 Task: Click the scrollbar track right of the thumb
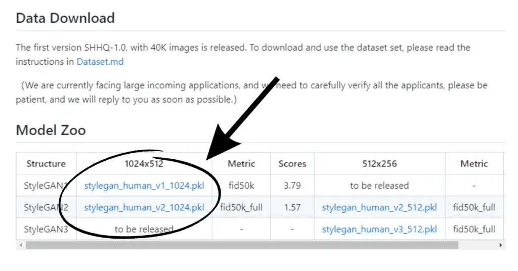[x=478, y=245]
